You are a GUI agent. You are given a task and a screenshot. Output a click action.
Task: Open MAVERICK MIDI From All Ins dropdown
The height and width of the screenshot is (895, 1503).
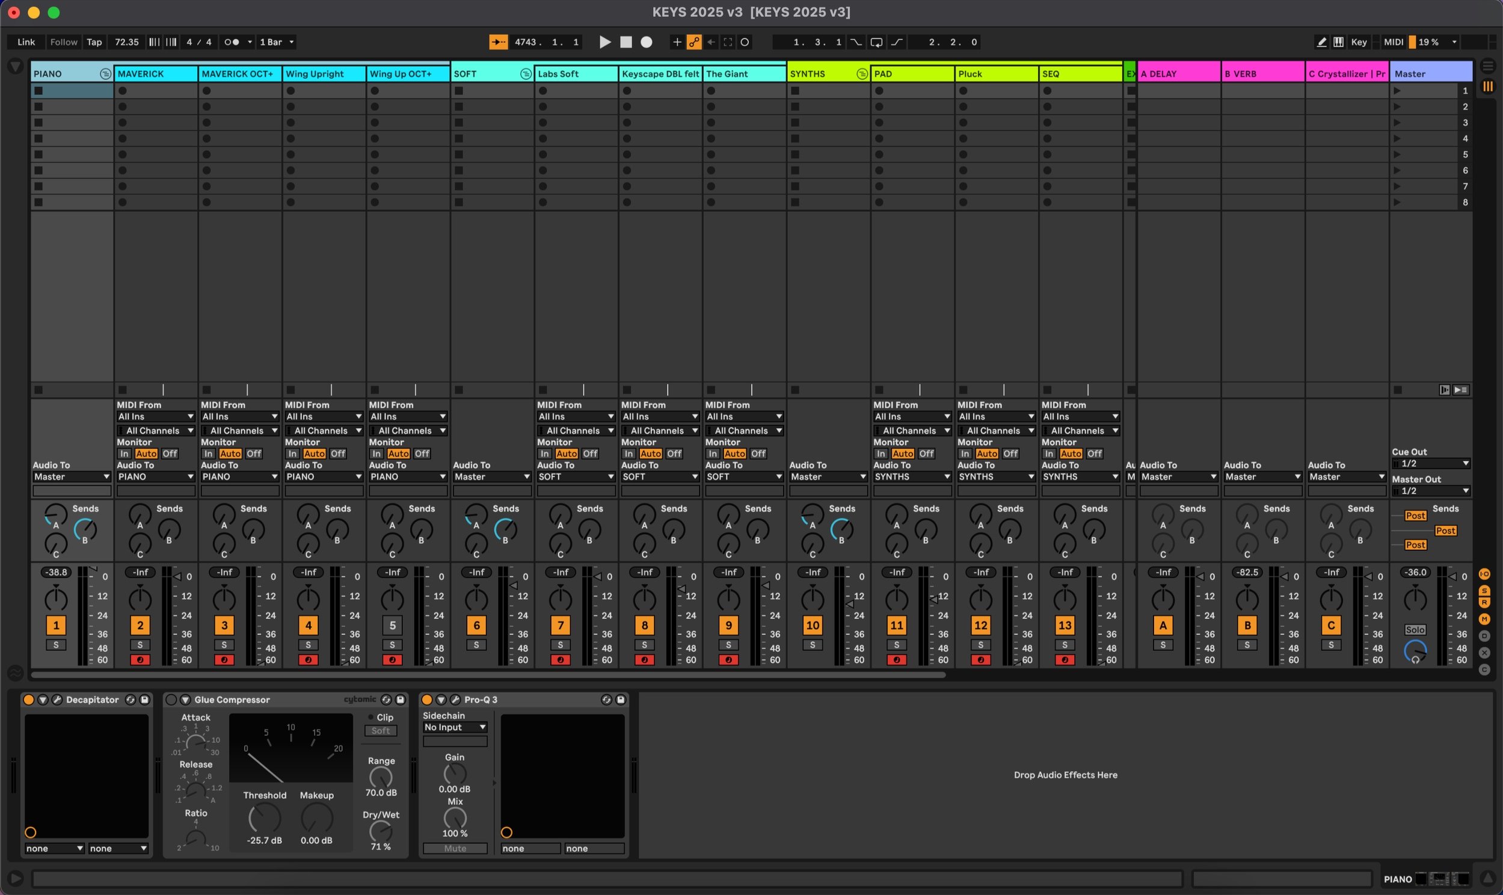click(156, 417)
